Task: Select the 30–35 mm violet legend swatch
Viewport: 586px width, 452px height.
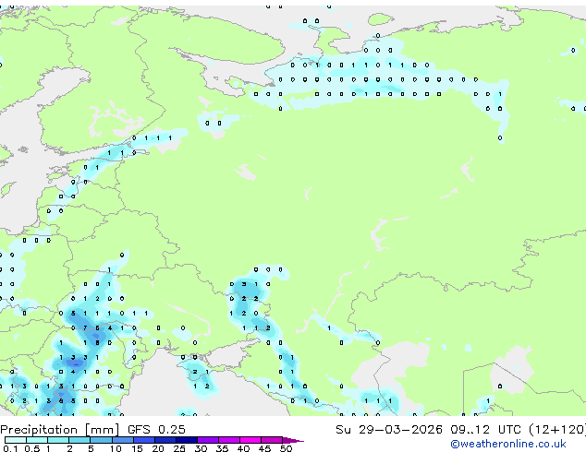Action: click(207, 440)
